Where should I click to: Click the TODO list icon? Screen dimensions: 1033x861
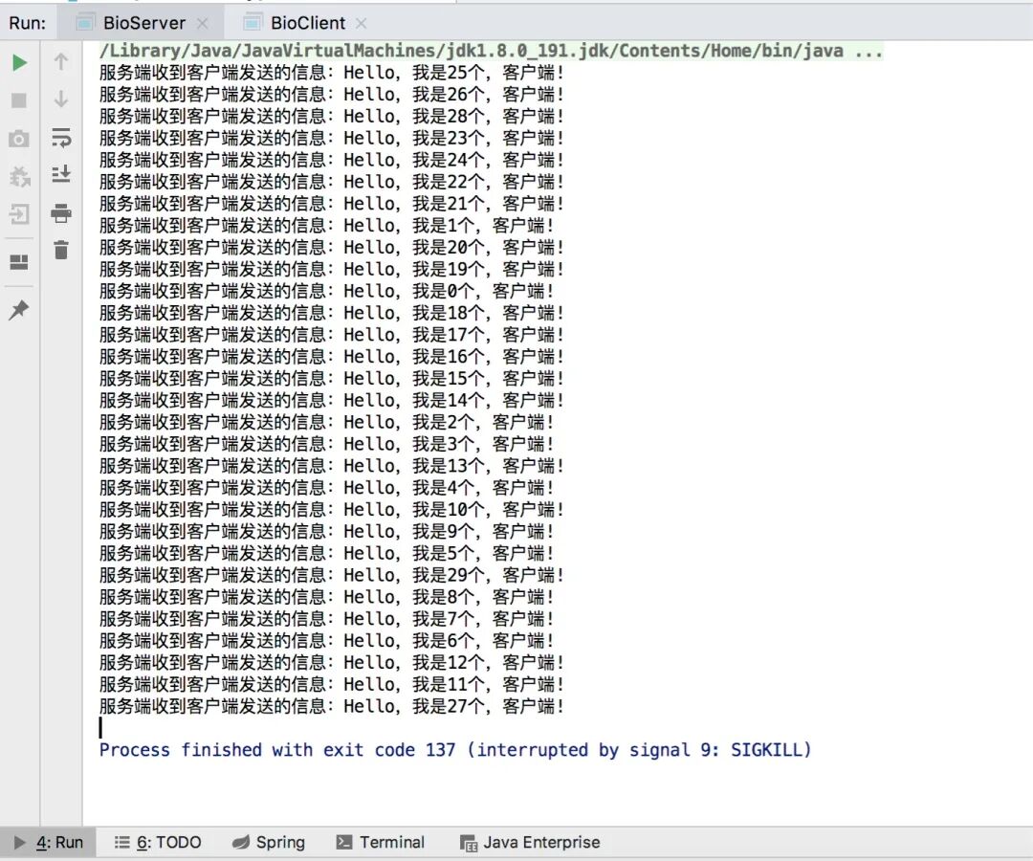tap(121, 843)
